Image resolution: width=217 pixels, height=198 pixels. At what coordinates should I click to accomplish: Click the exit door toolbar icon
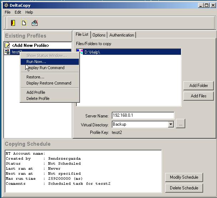13,23
